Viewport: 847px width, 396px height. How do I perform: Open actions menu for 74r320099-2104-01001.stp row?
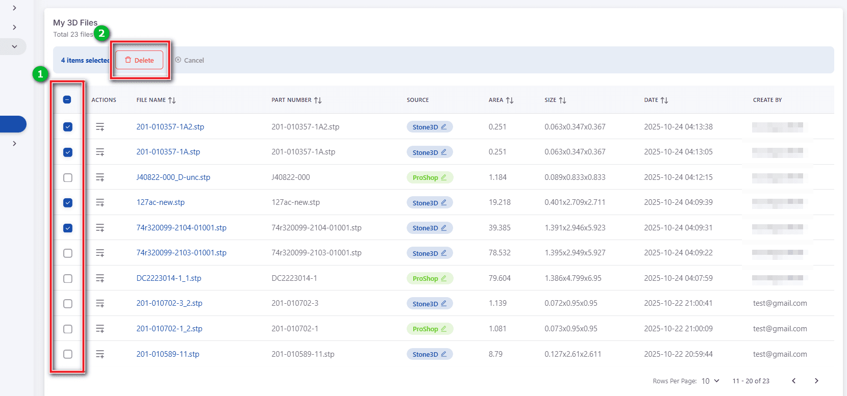pyautogui.click(x=100, y=228)
